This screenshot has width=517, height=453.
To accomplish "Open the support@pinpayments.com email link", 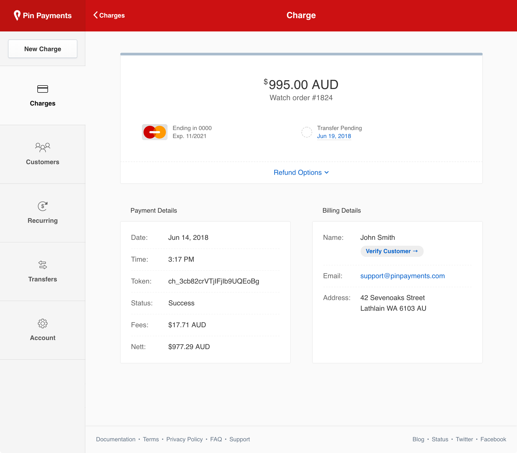I will click(403, 276).
